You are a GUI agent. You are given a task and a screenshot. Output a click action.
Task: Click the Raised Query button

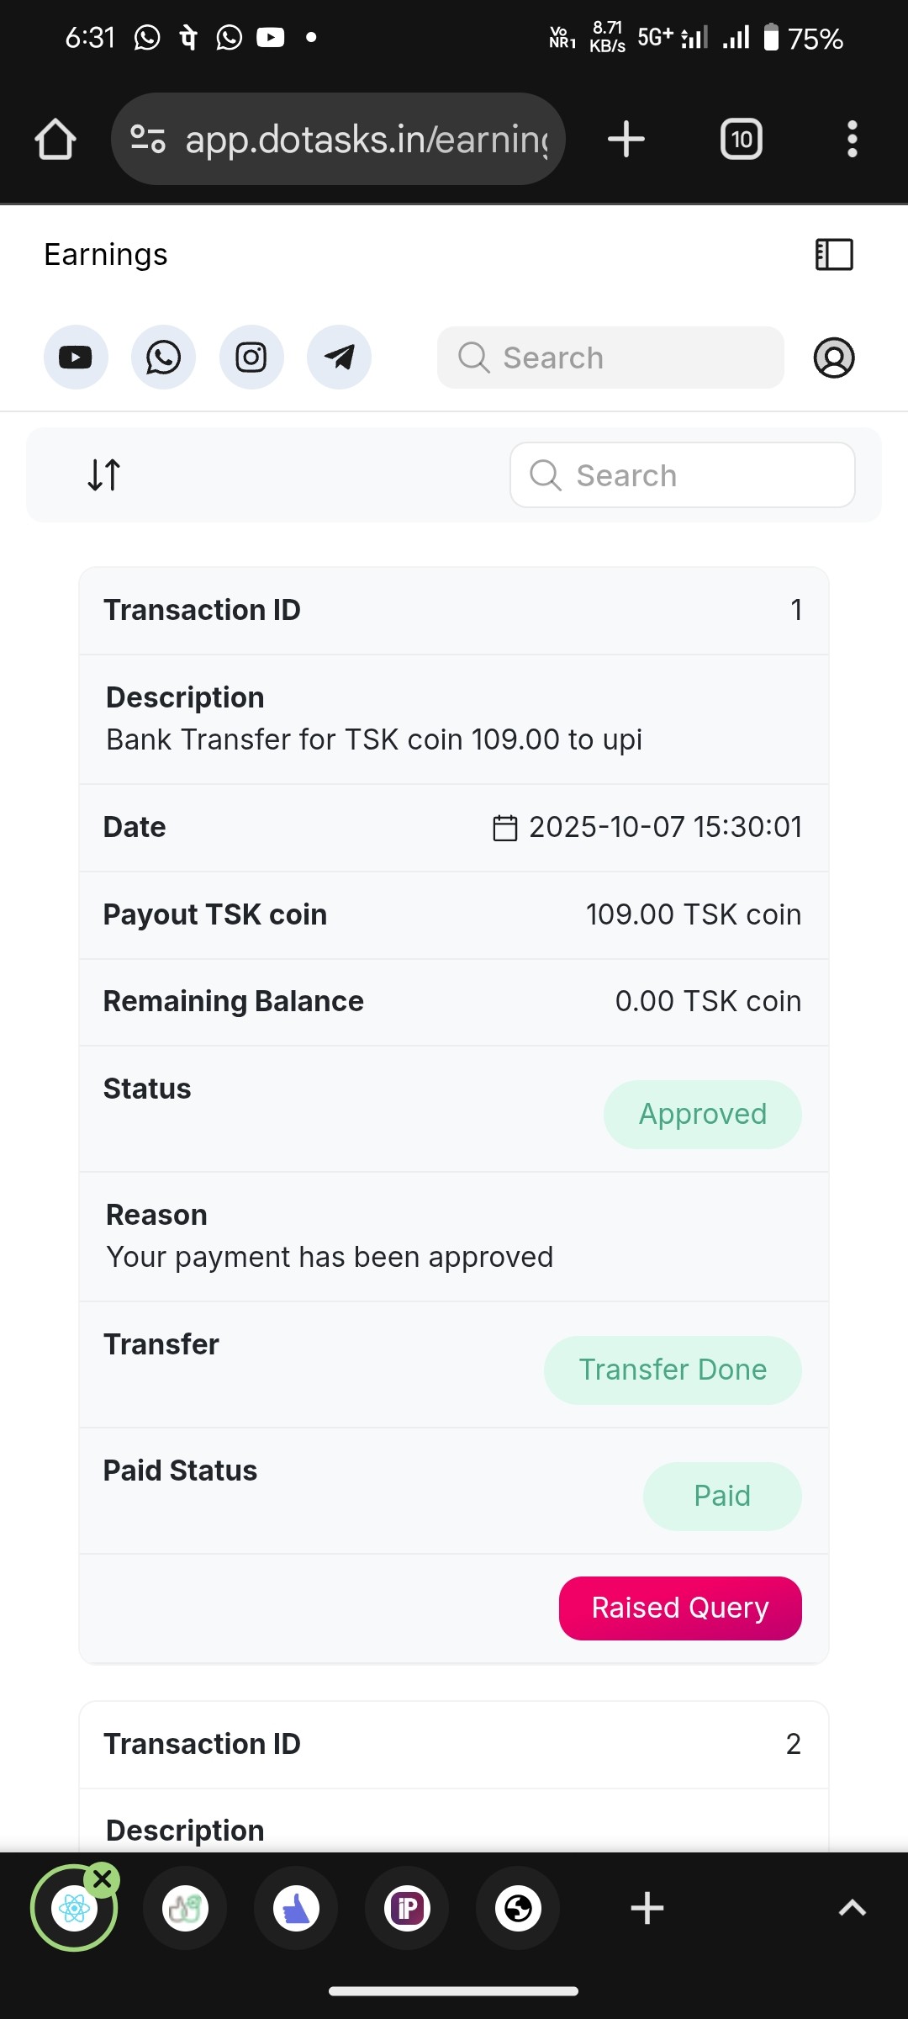tap(680, 1608)
